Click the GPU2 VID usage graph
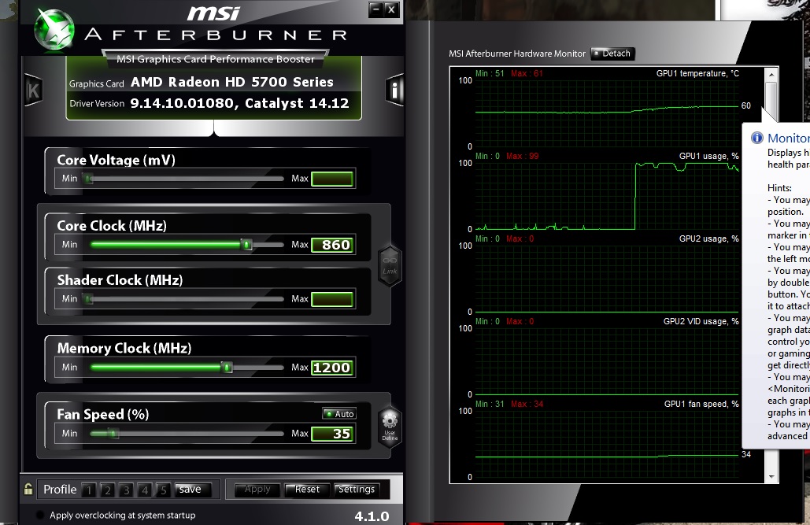This screenshot has width=810, height=525. pos(607,361)
